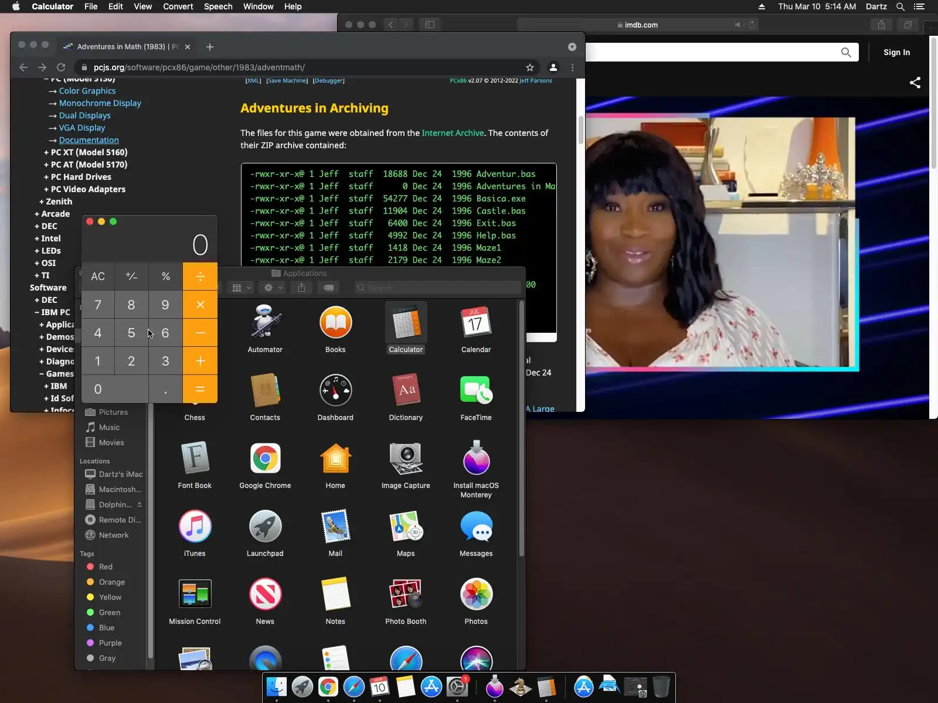Toggle the sign with Calculator's plus-minus key
Screen dimensions: 938x703
coord(132,276)
